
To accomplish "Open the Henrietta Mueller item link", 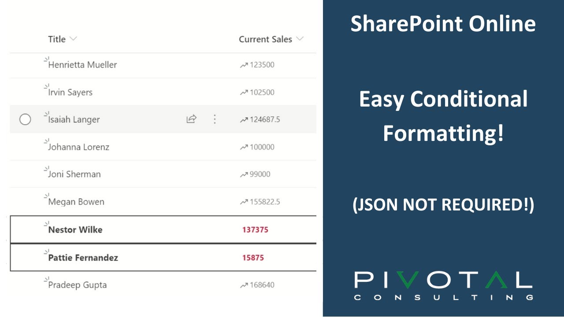I will coord(82,65).
